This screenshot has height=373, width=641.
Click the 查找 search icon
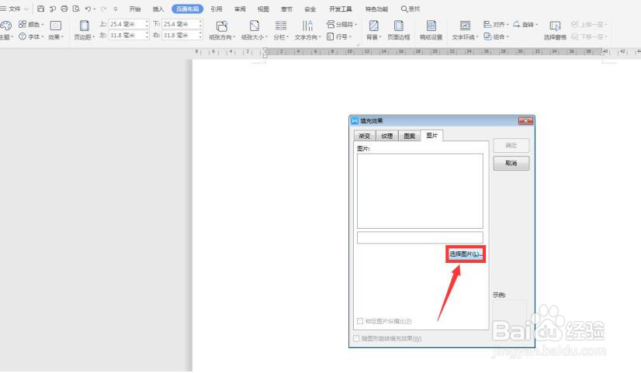(404, 9)
